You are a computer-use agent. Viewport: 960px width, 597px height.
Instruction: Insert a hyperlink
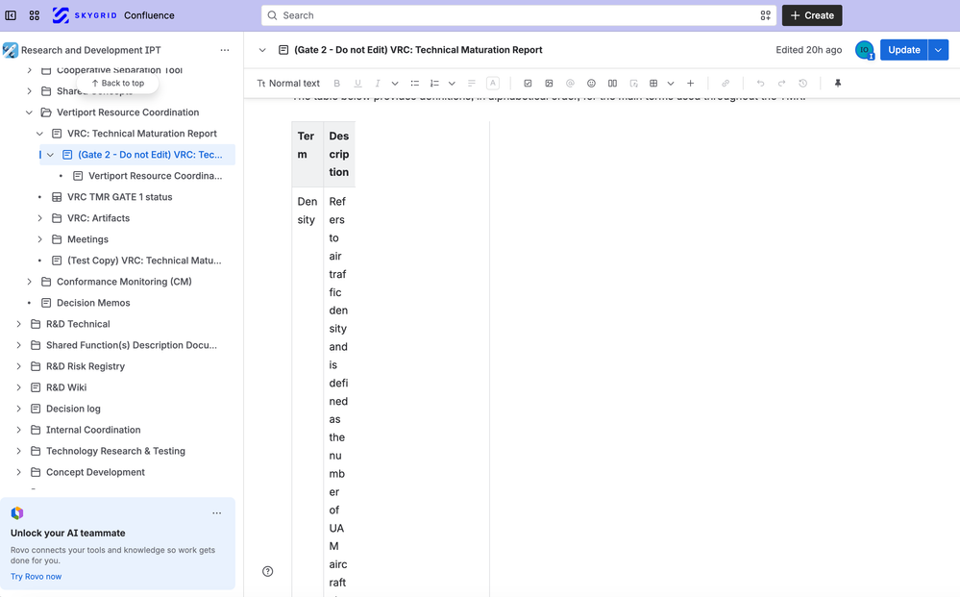(x=726, y=84)
